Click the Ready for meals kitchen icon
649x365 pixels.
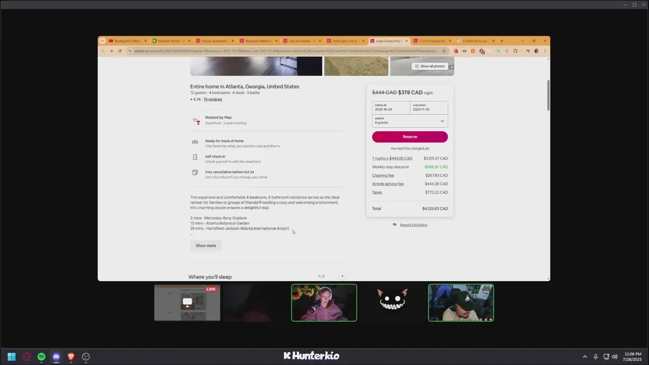tap(195, 142)
